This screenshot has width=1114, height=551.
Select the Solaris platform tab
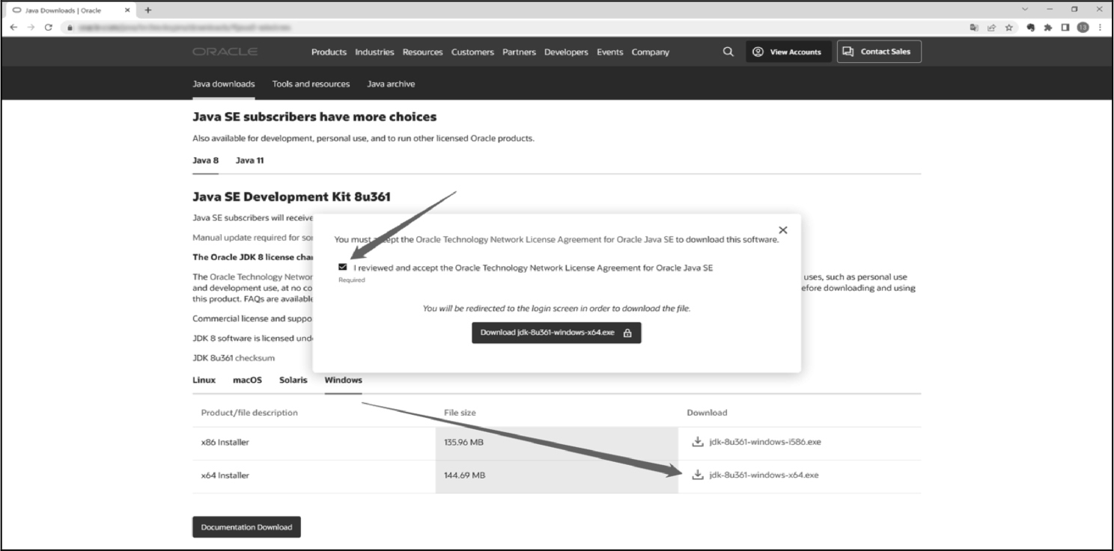coord(293,380)
